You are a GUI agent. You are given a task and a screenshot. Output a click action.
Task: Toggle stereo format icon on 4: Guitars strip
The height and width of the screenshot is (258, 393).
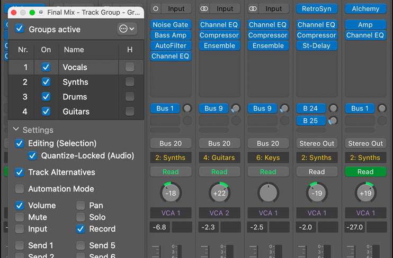(x=204, y=9)
